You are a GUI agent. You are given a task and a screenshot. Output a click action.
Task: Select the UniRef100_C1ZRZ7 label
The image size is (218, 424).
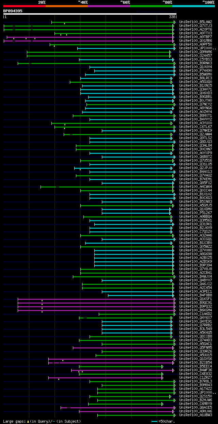coord(196,378)
